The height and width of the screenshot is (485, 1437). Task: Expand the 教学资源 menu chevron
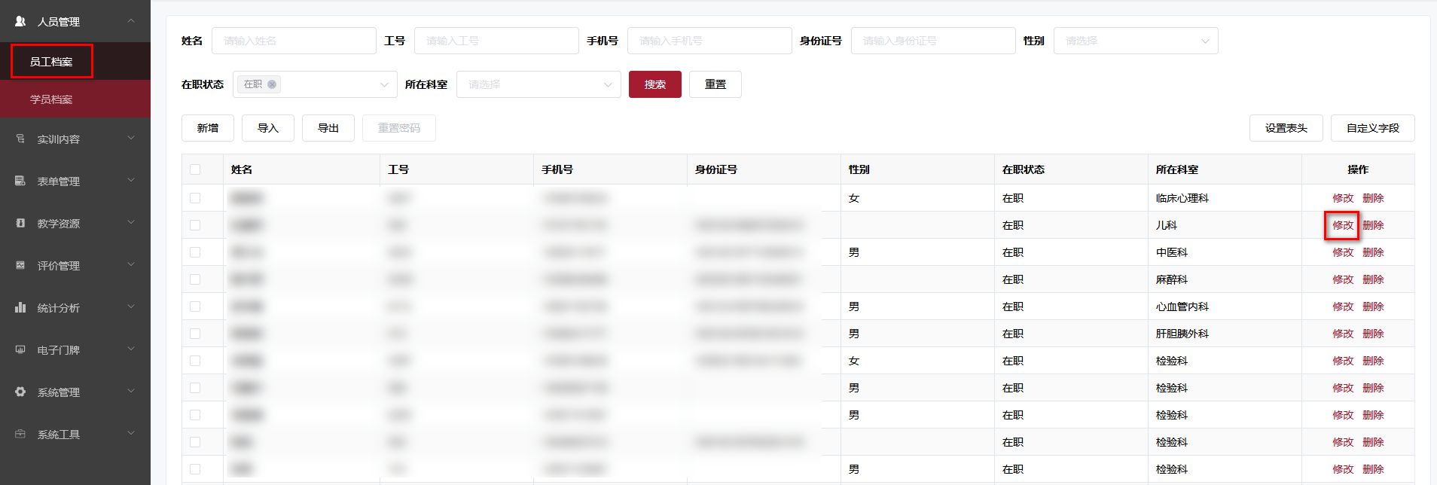[x=131, y=223]
